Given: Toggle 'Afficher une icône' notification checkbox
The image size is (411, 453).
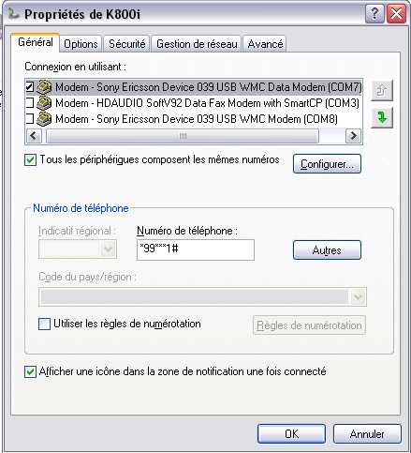Looking at the screenshot, I should click(30, 372).
